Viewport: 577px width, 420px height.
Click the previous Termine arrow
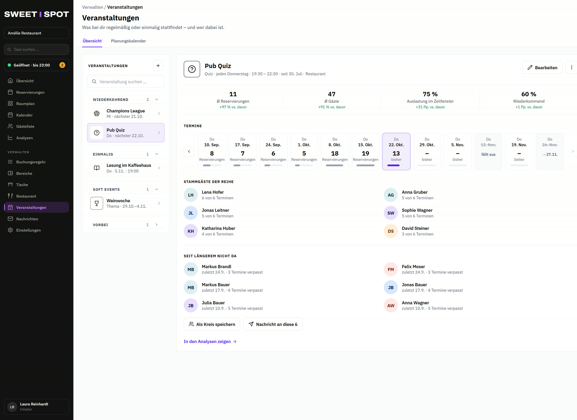point(189,151)
